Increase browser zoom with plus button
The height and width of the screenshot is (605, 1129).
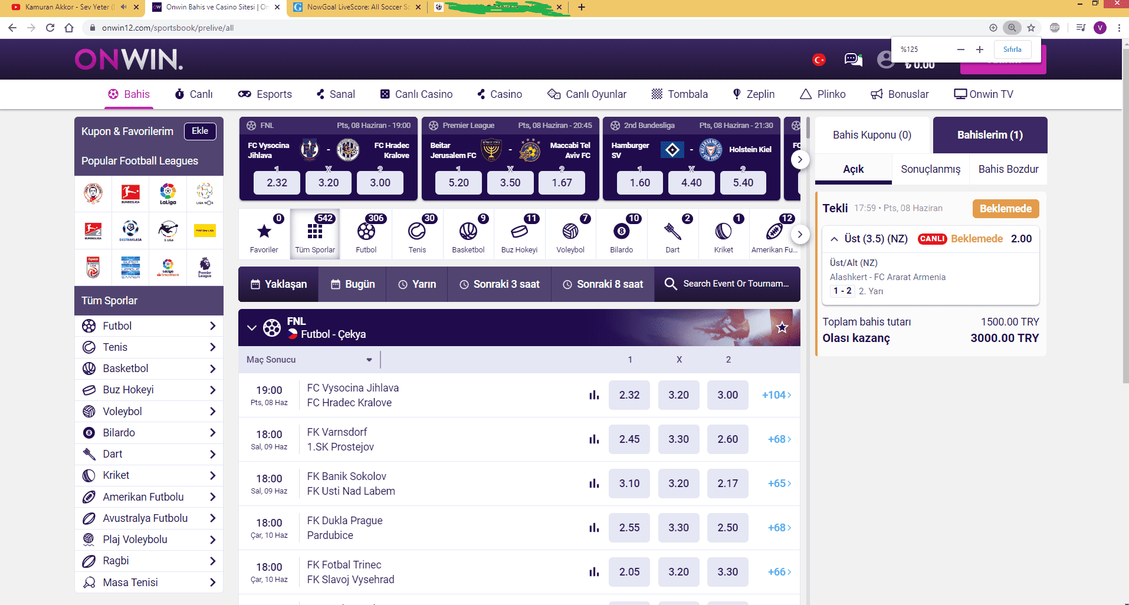click(x=980, y=50)
